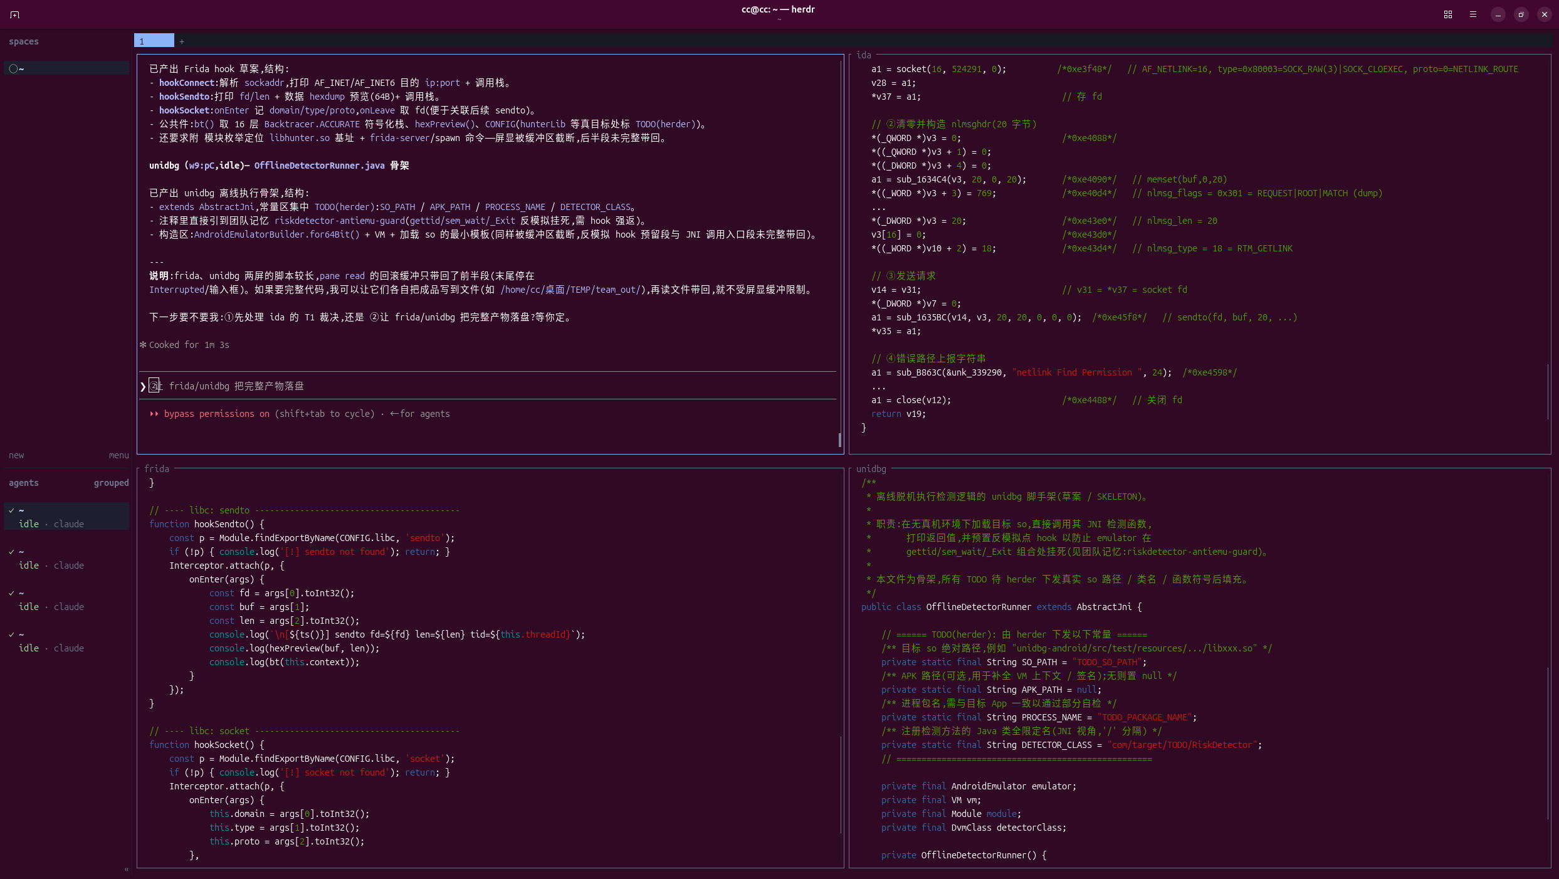Click 'OfflineDetectorRunner.java' heading in claude pane
This screenshot has width=1559, height=879.
[320, 166]
